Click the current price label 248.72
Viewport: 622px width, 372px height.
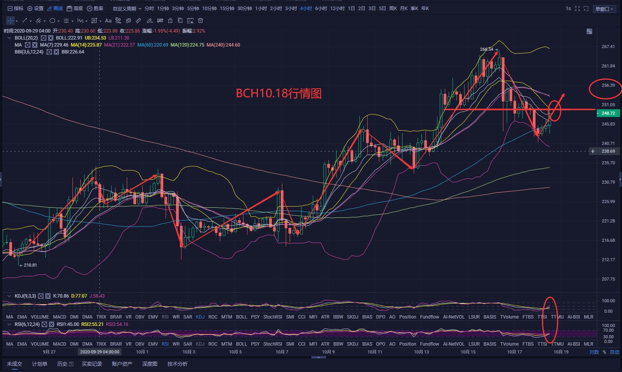609,113
